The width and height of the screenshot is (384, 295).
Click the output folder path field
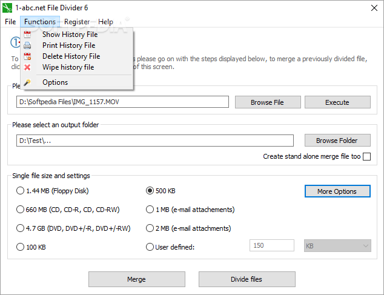(x=155, y=141)
